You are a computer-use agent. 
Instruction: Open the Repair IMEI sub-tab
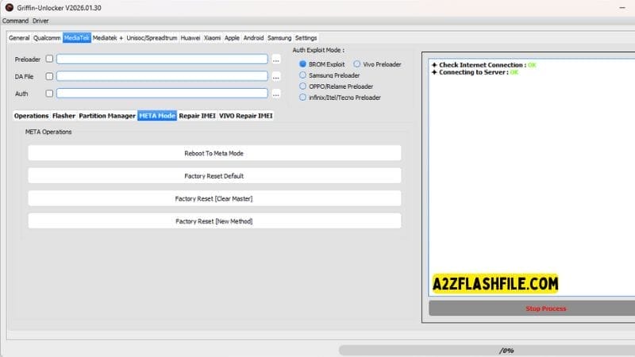click(197, 116)
